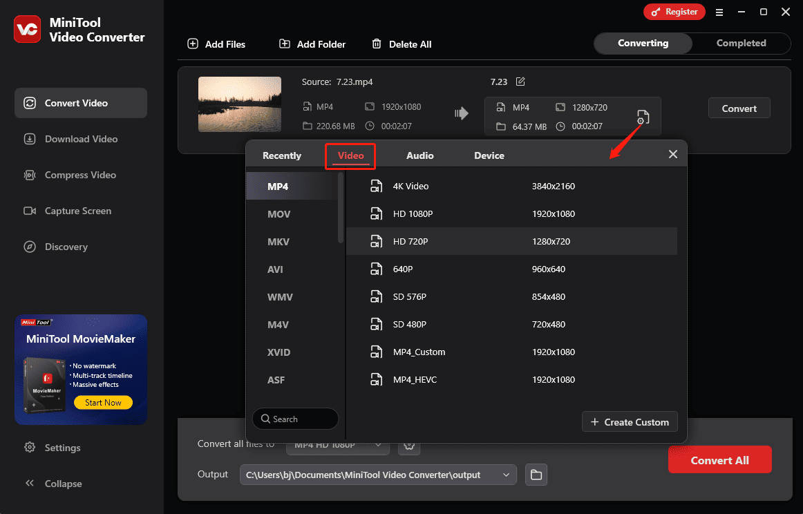Switch to the Completed tab
The image size is (803, 514).
tap(741, 43)
